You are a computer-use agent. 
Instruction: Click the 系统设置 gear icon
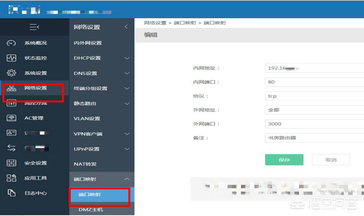click(12, 73)
